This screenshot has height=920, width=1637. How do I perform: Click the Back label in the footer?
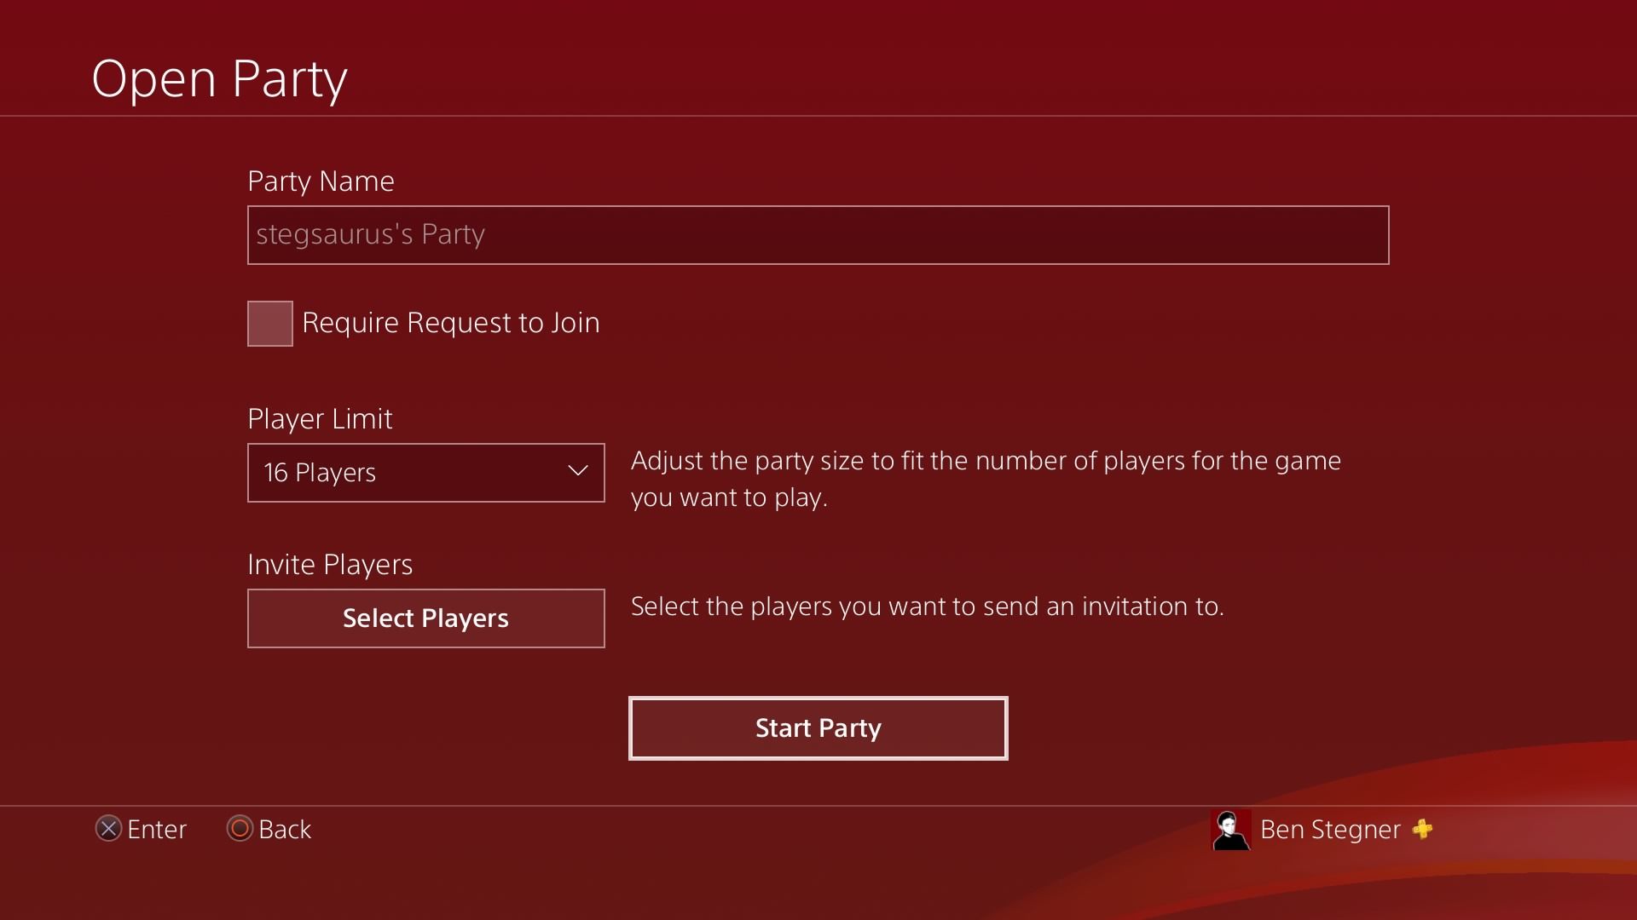pyautogui.click(x=284, y=829)
